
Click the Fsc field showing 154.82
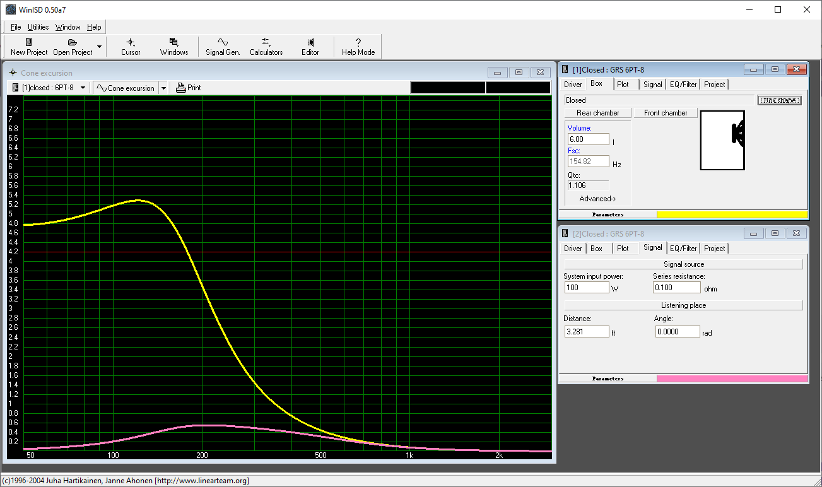tap(588, 161)
